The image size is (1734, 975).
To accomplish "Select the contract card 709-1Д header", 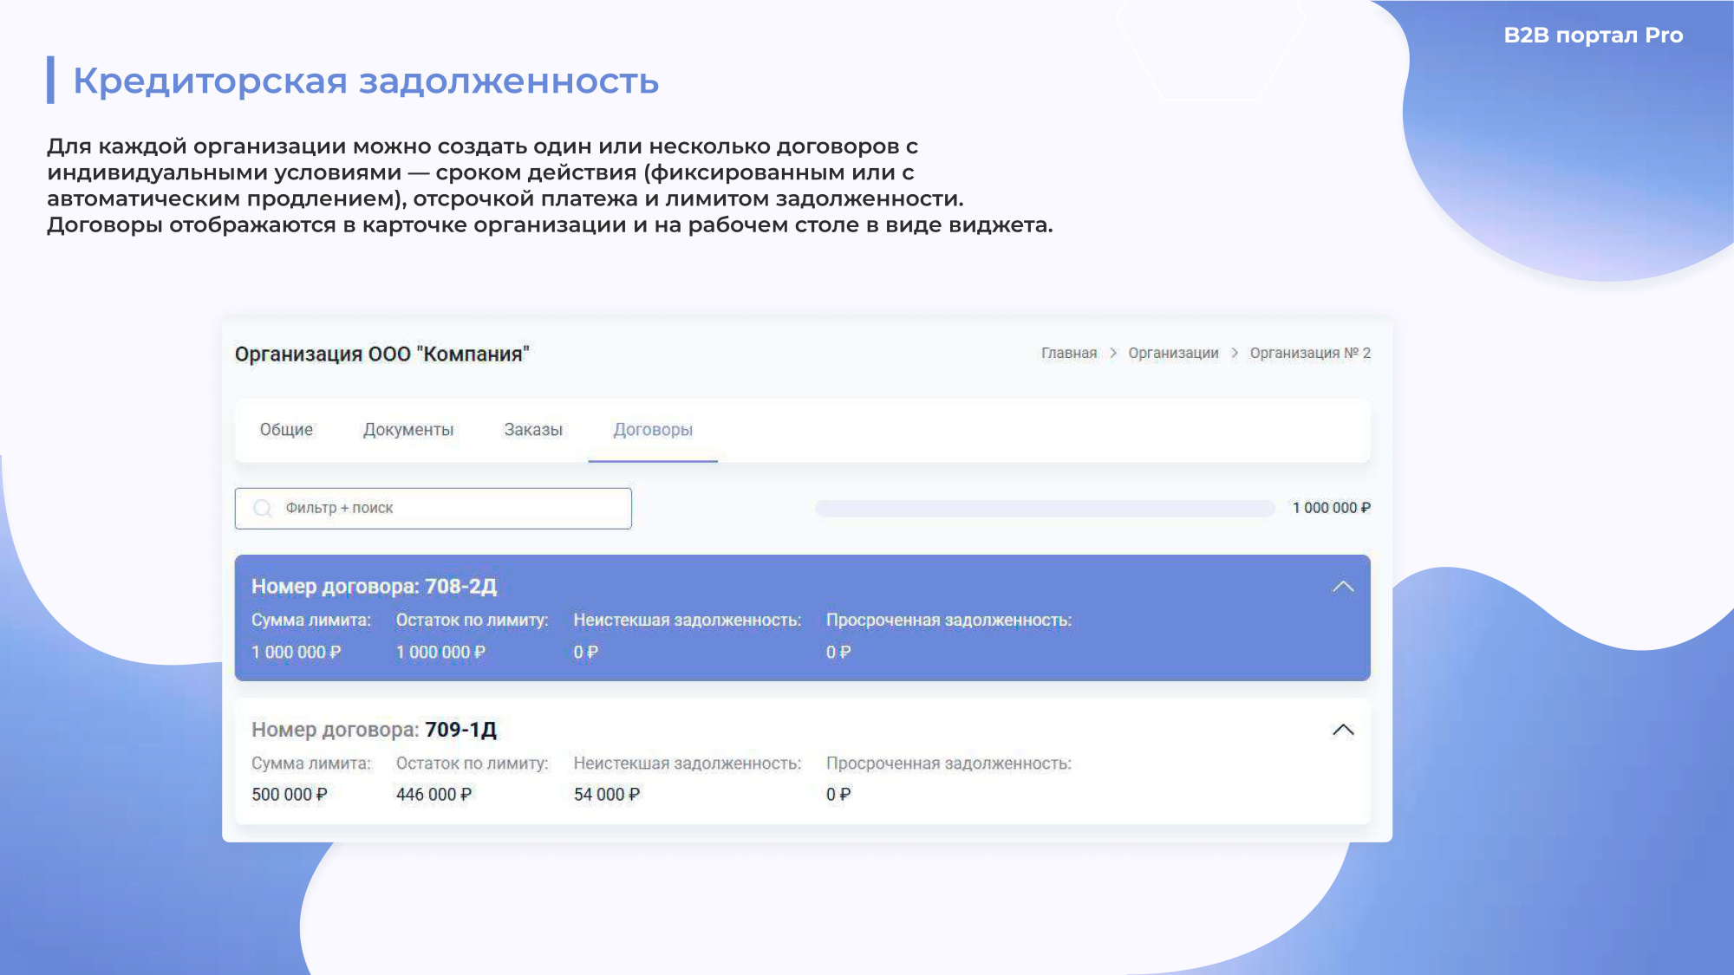I will coord(373,730).
